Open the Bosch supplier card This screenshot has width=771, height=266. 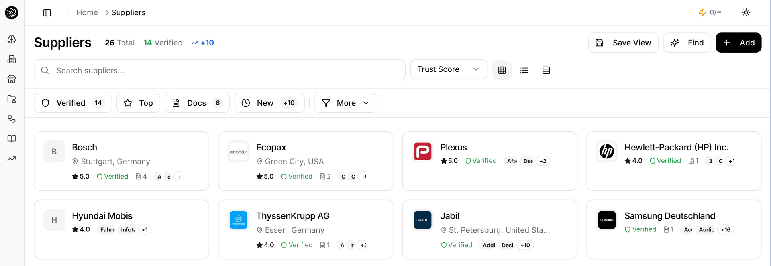tap(121, 161)
